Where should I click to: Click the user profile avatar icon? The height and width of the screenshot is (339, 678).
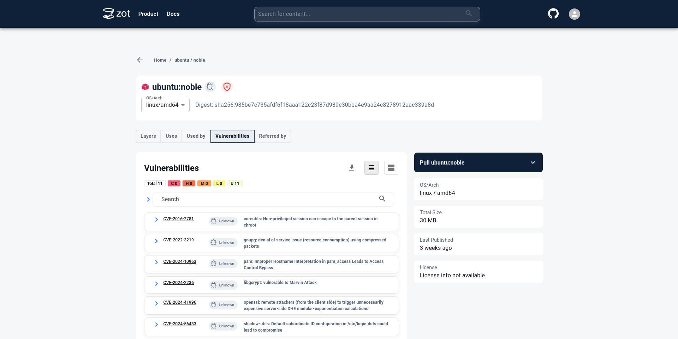574,14
